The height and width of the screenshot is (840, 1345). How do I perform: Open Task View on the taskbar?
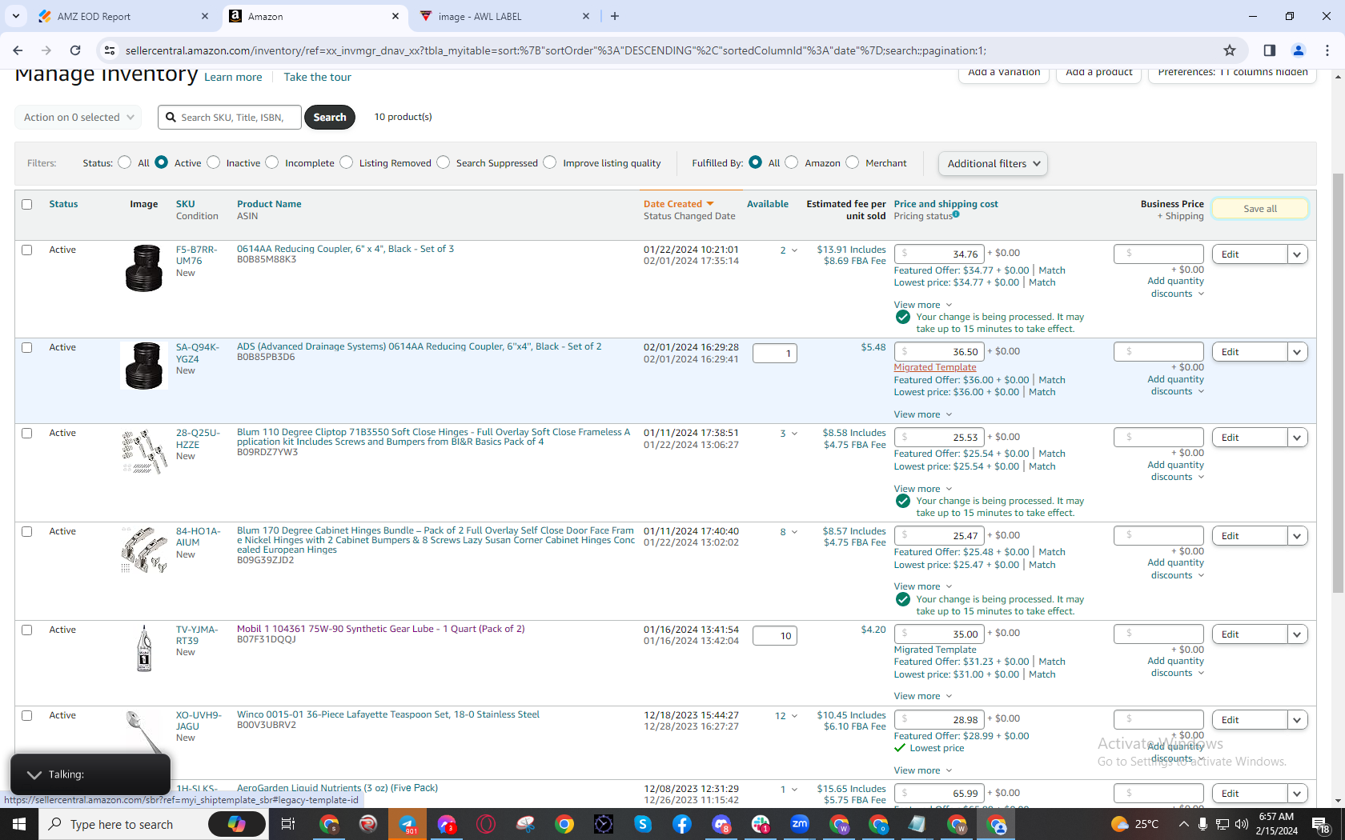coord(288,824)
